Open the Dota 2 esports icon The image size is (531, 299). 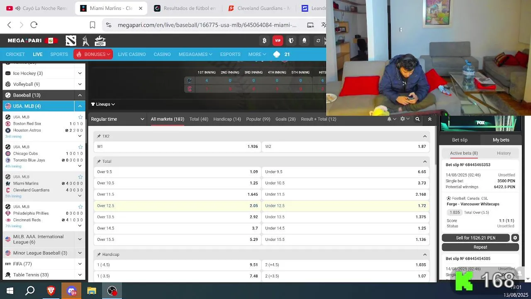(71, 41)
